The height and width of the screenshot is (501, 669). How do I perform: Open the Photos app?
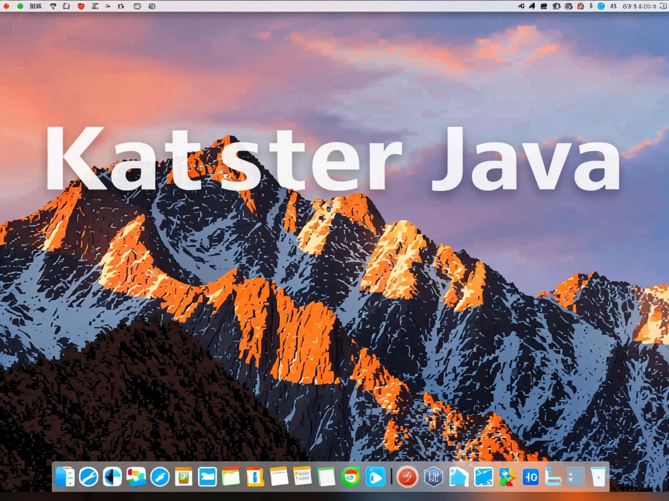[x=135, y=478]
